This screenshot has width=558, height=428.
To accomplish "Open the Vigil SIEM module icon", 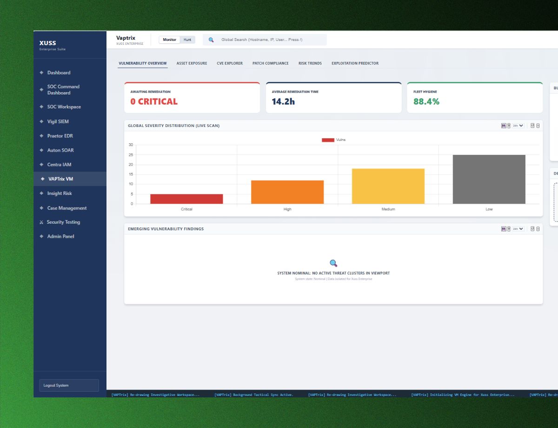I will pos(42,121).
